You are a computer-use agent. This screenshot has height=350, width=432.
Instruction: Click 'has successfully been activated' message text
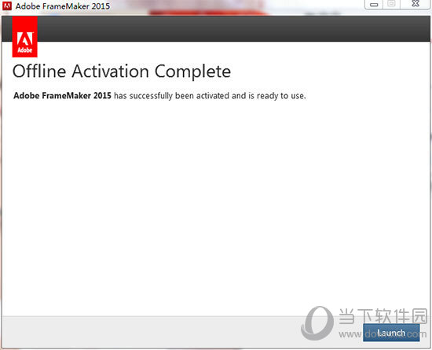click(210, 96)
